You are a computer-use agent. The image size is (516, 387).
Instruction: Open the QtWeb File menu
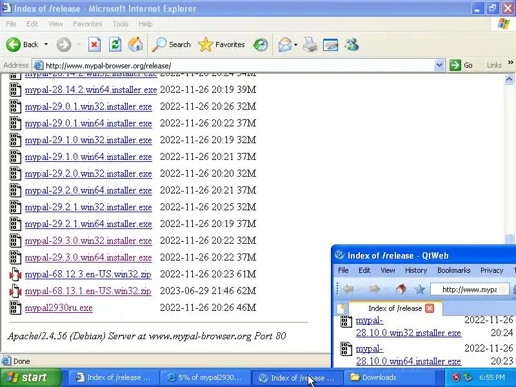[343, 270]
